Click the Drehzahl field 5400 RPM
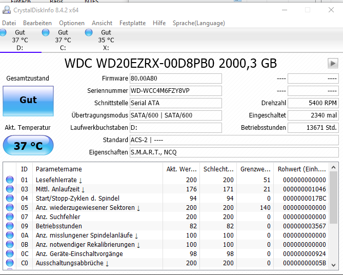This screenshot has height=275, width=343. 313,103
